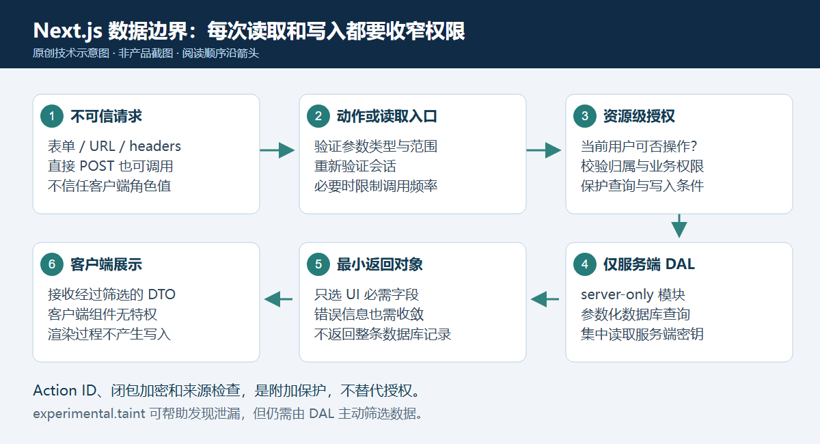Viewport: 820px width, 444px height.
Task: Click the line "必要时限制调用频率"
Action: (376, 185)
